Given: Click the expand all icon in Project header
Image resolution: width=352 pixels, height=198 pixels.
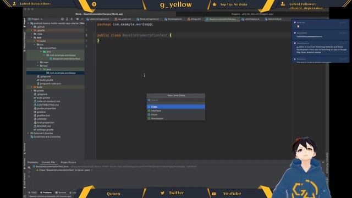Looking at the screenshot, I should coord(67,19).
